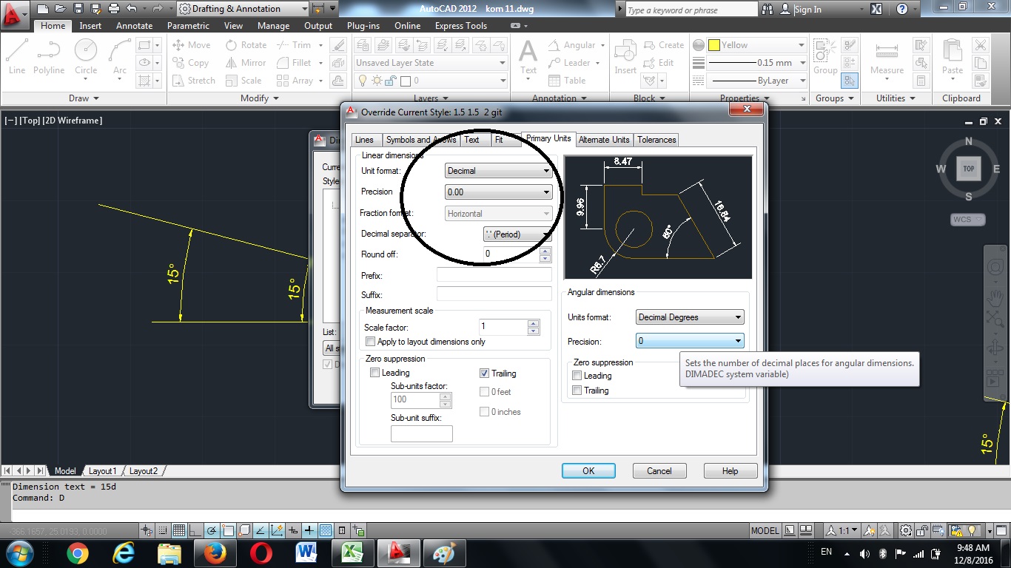Click the Prefix input field
Screen dimensions: 1011x568
(x=494, y=275)
